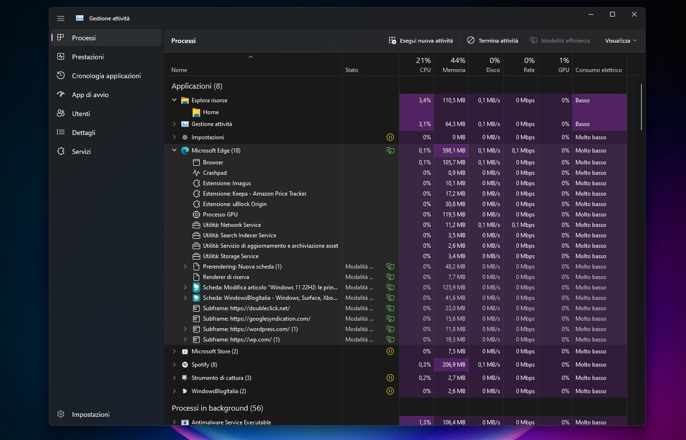The image size is (686, 440).
Task: Click the Microsoft Store process icon
Action: (x=185, y=351)
